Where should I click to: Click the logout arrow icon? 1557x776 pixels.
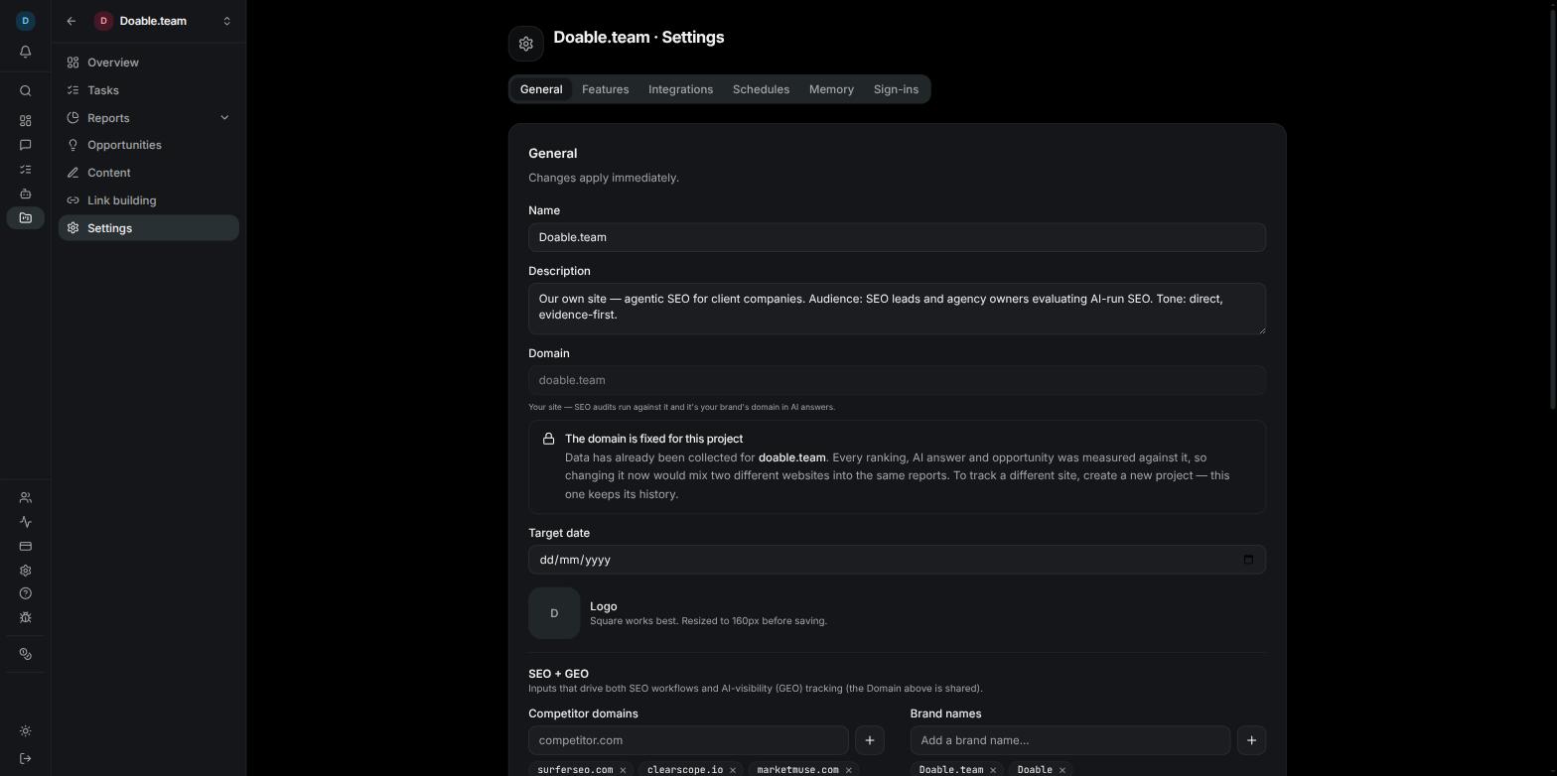(x=26, y=759)
